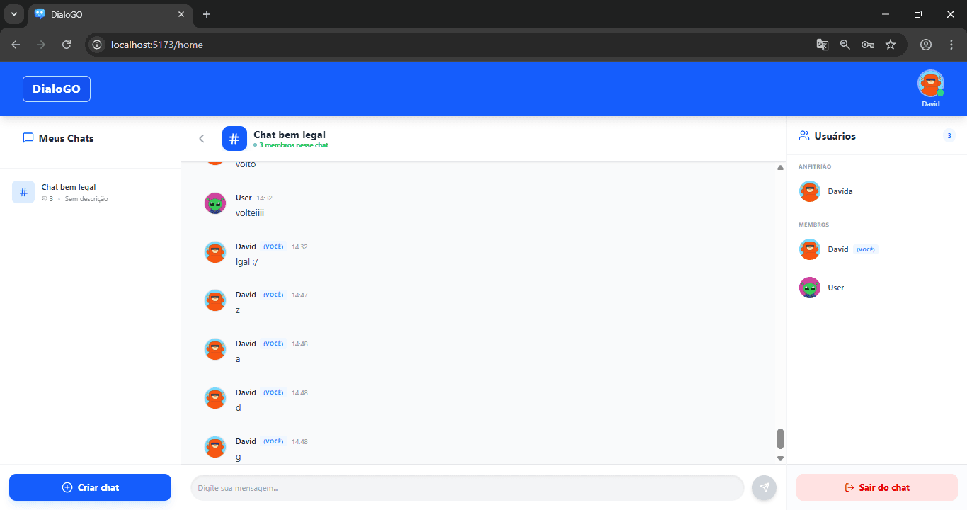
Task: Click the Meus Chats speech bubble icon
Action: (28, 138)
